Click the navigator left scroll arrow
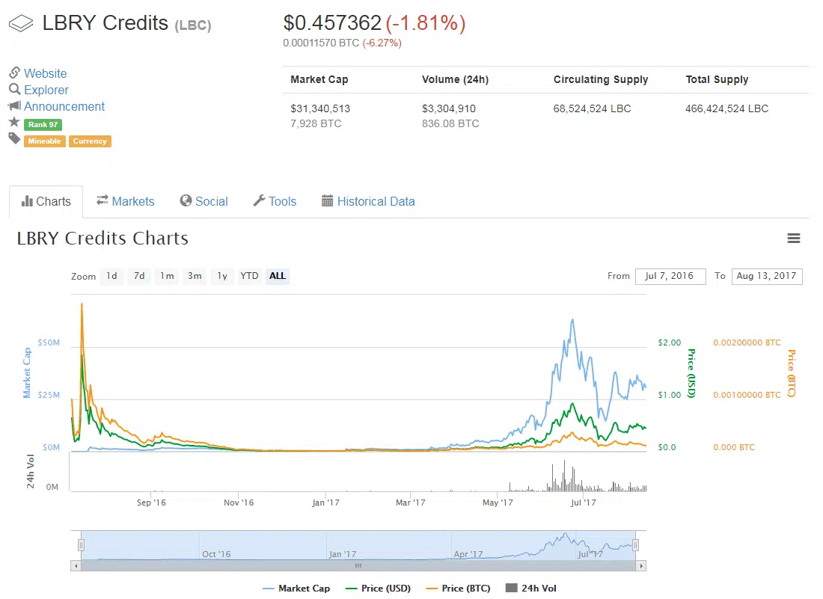Screen dimensions: 823x599 pyautogui.click(x=76, y=566)
